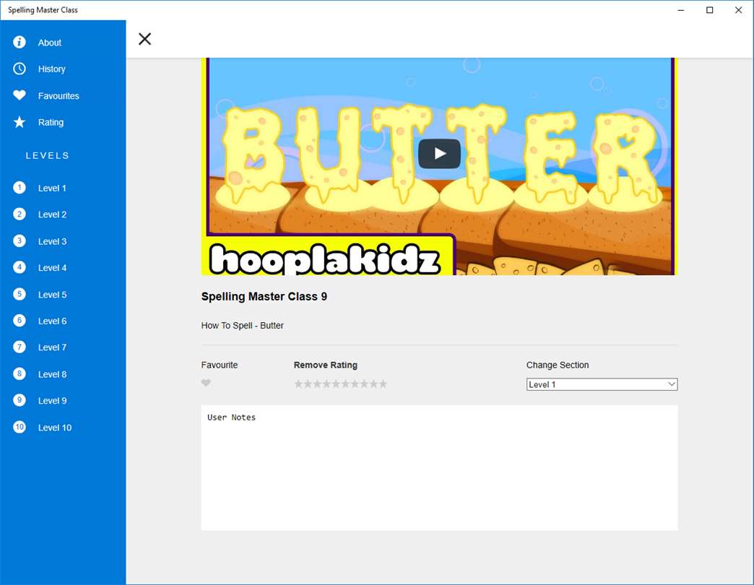754x585 pixels.
Task: Go to Level 1 label
Action: click(53, 188)
